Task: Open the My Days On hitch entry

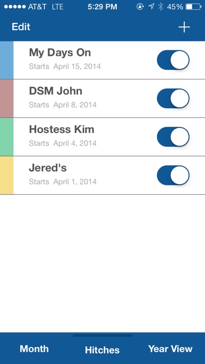Action: pyautogui.click(x=103, y=60)
